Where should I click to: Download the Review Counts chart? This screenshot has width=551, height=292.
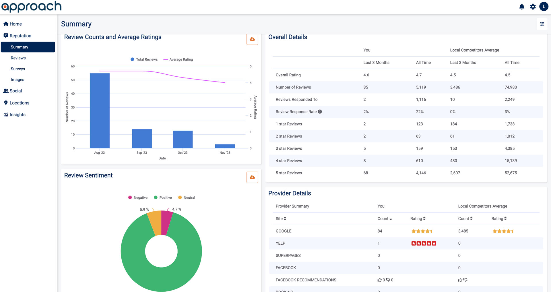pos(252,39)
